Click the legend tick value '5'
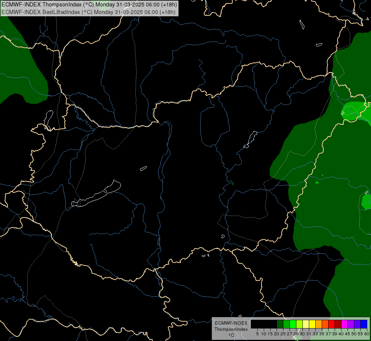Image resolution: width=371 pixels, height=341 pixels. 257,334
